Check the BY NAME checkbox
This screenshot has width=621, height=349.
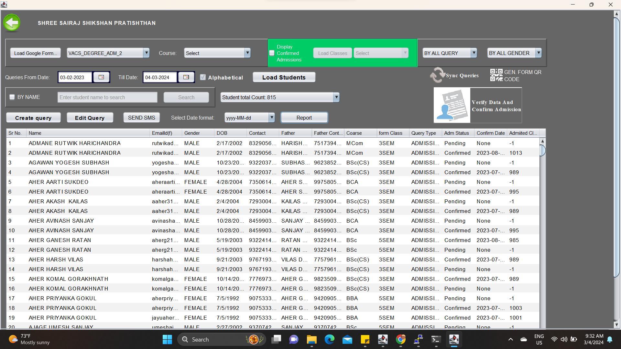pyautogui.click(x=12, y=97)
